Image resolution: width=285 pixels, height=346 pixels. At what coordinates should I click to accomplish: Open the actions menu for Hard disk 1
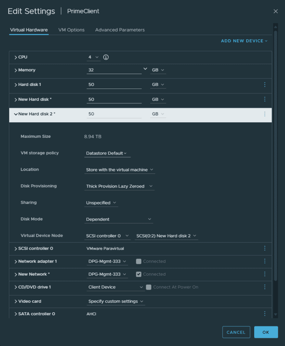pyautogui.click(x=265, y=85)
